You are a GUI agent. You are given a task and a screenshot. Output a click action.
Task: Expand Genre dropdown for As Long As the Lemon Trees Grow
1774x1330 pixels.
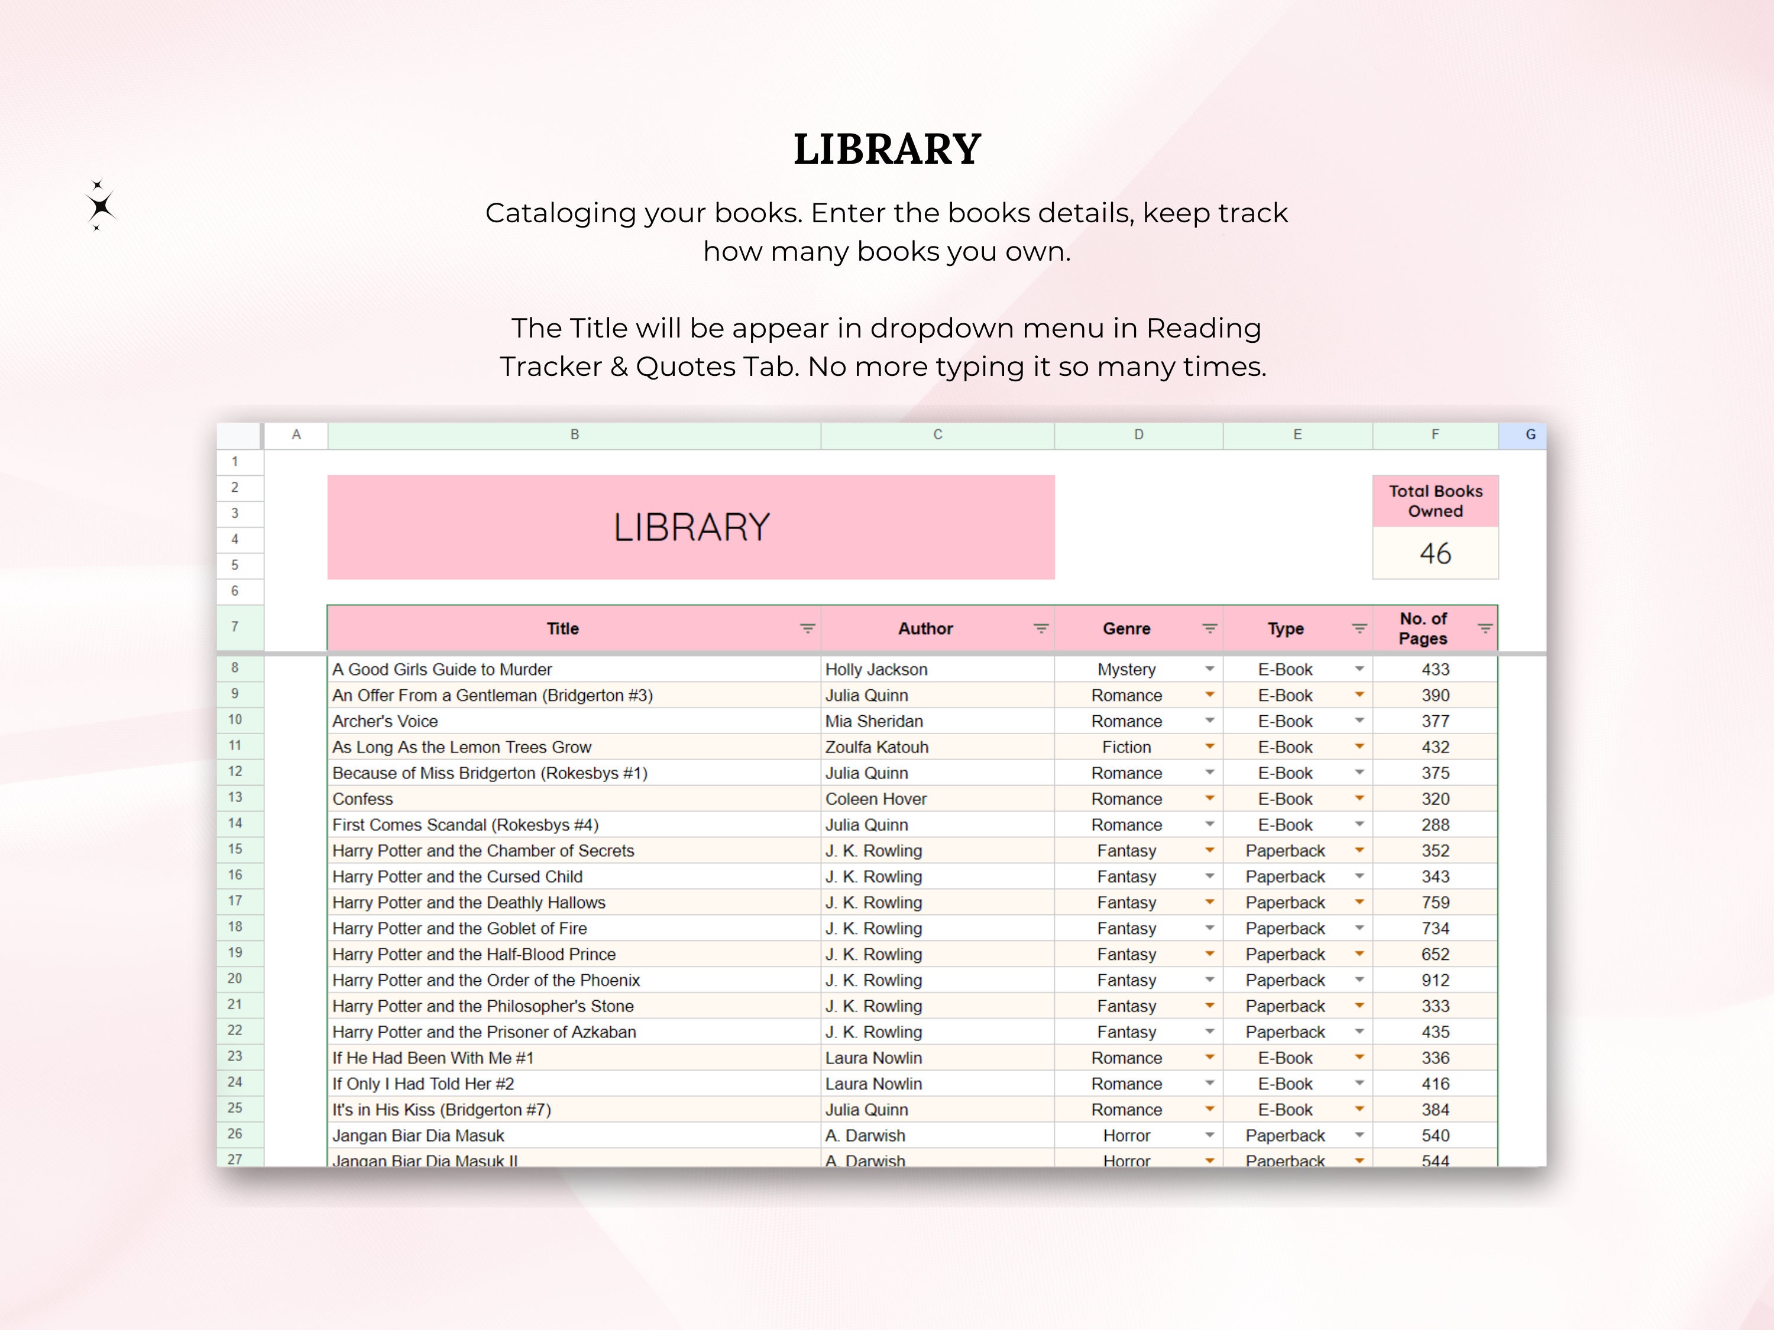(1209, 747)
